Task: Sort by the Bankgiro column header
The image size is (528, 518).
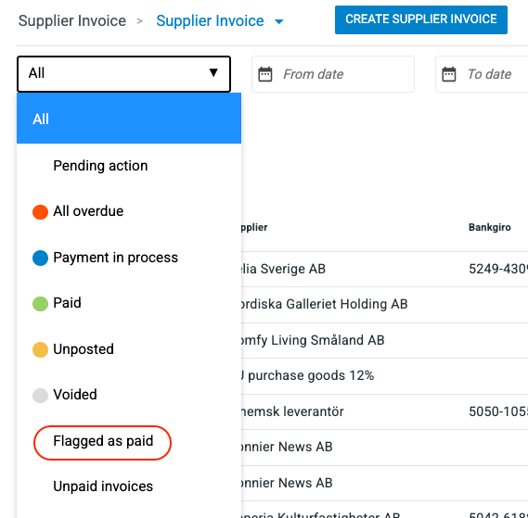Action: (x=490, y=227)
